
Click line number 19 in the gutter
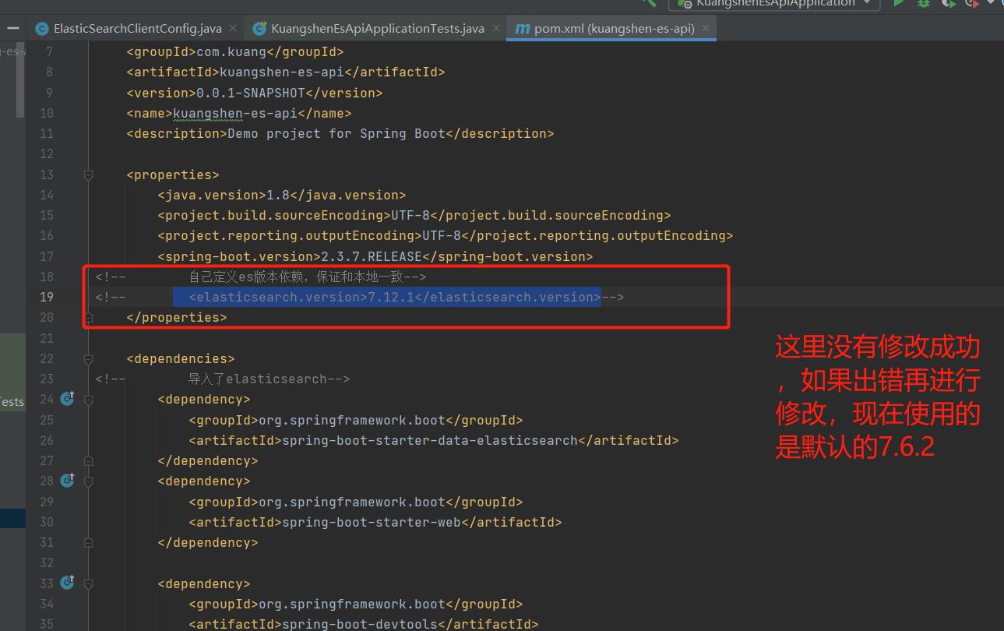46,297
